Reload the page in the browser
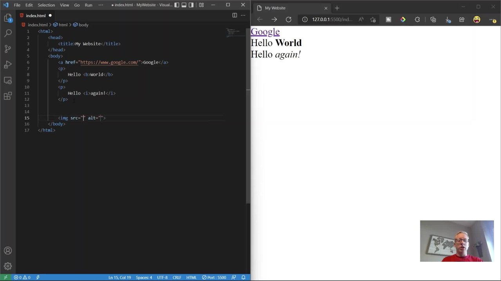The image size is (501, 281). pos(288,20)
